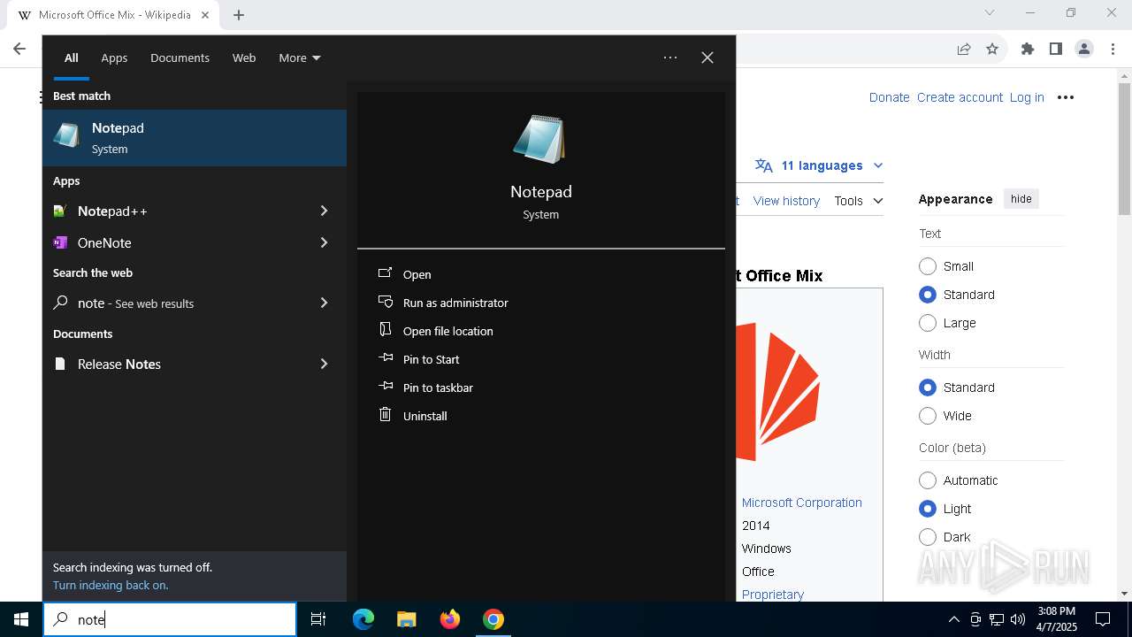Switch to Chrome on the taskbar
The image size is (1132, 637).
[493, 619]
